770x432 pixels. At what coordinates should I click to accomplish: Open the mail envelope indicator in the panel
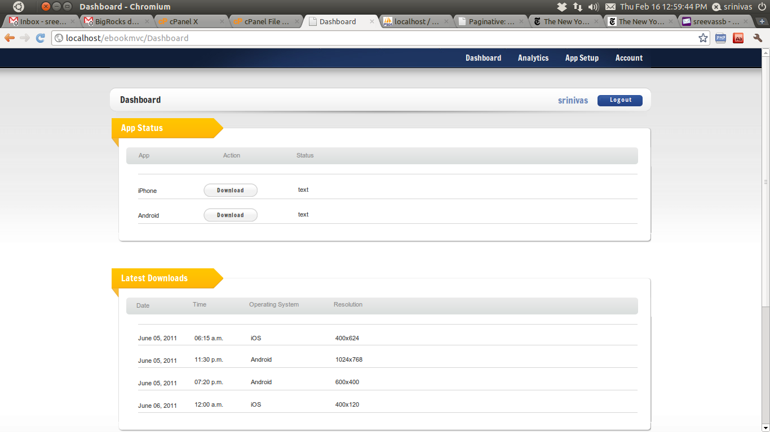(610, 8)
